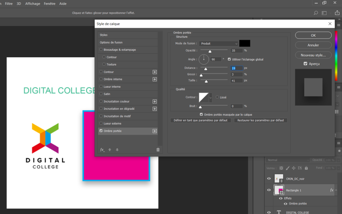Click the fx icon on Rectangle 1 layer
The image size is (342, 214).
[331, 190]
